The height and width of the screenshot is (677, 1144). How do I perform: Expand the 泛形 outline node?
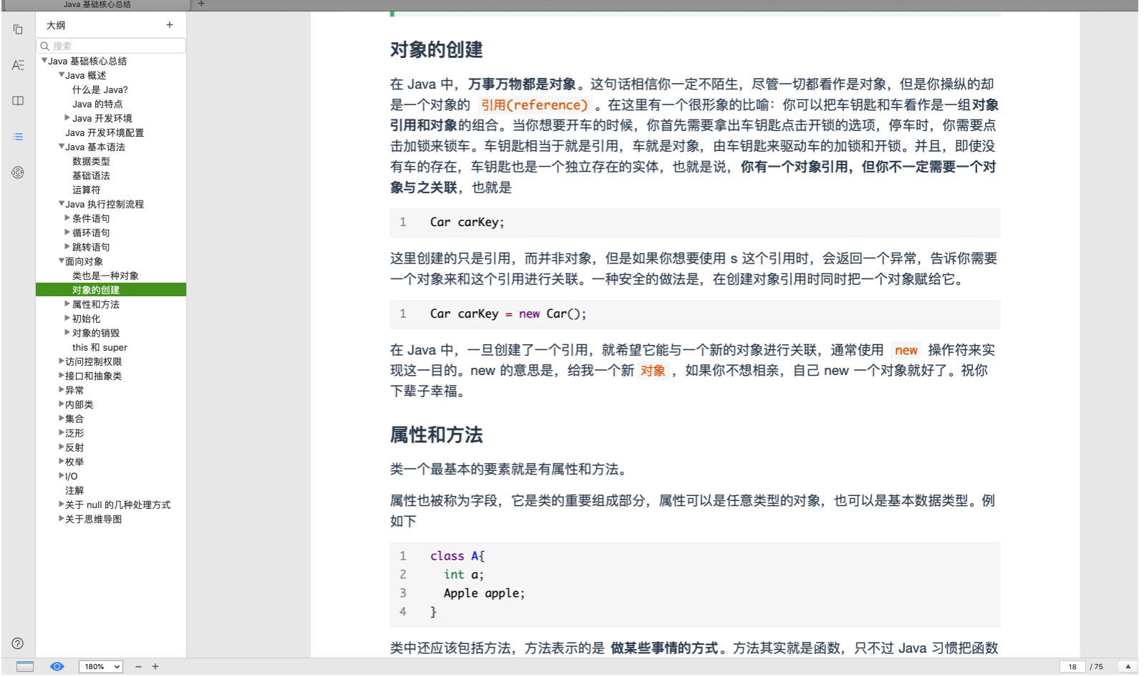(62, 432)
